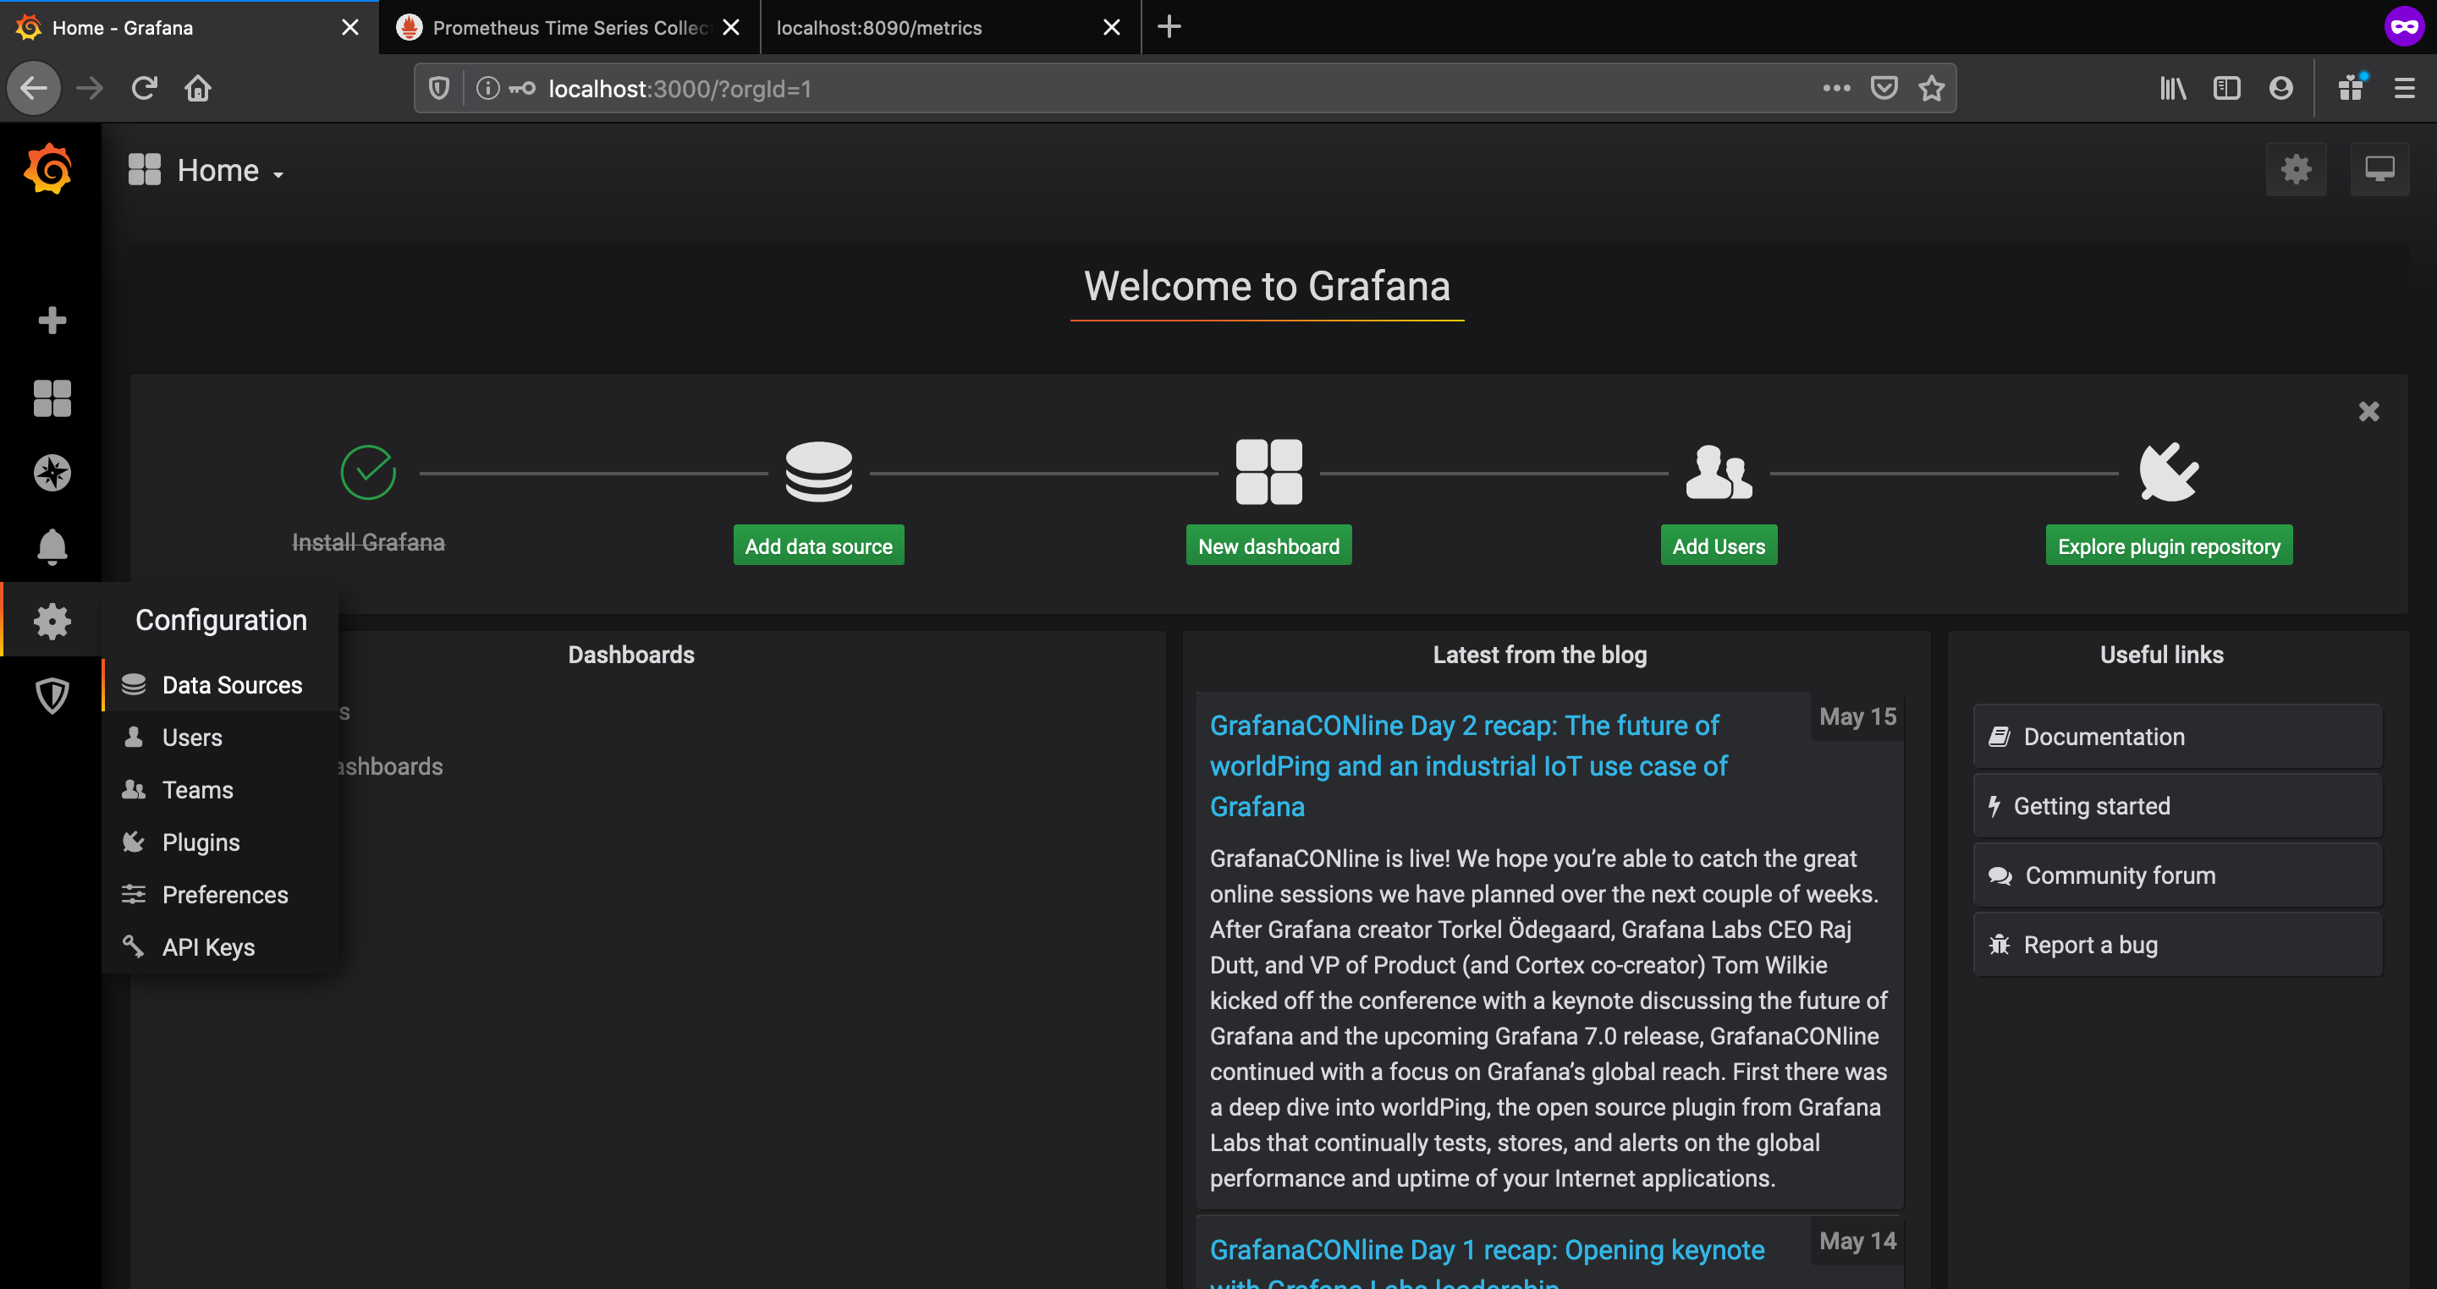2437x1289 pixels.
Task: Open the Create plus menu in sidebar
Action: [52, 320]
